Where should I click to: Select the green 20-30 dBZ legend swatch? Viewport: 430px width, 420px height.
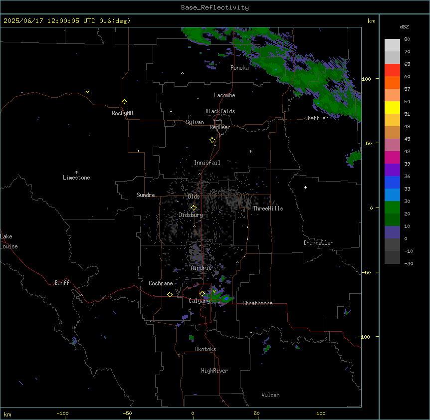[x=392, y=208]
